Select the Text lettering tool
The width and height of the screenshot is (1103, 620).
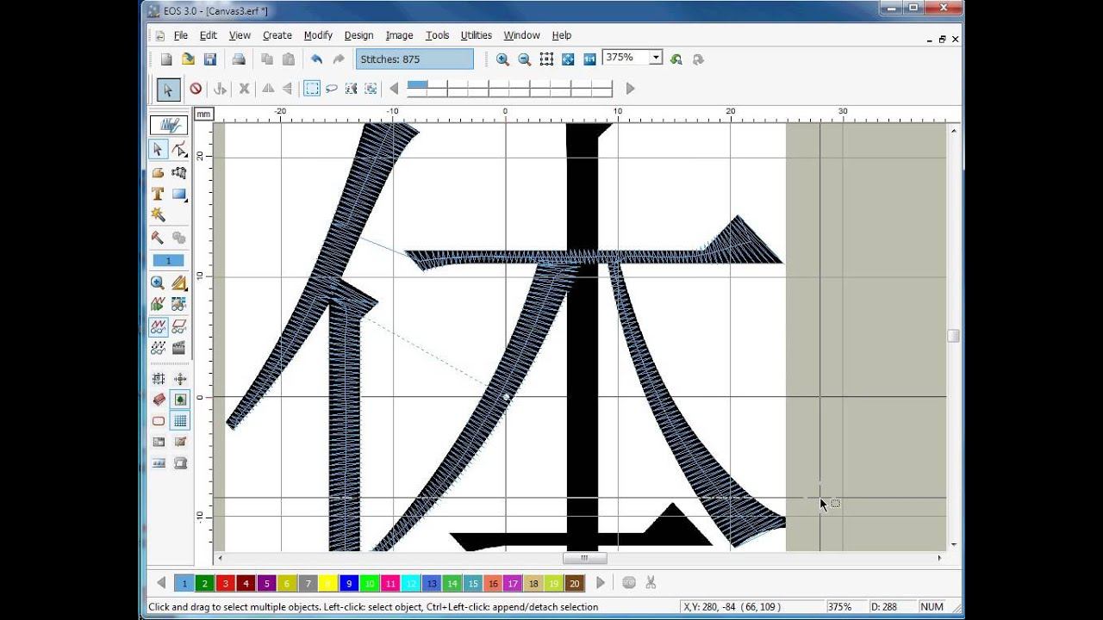[x=158, y=194]
